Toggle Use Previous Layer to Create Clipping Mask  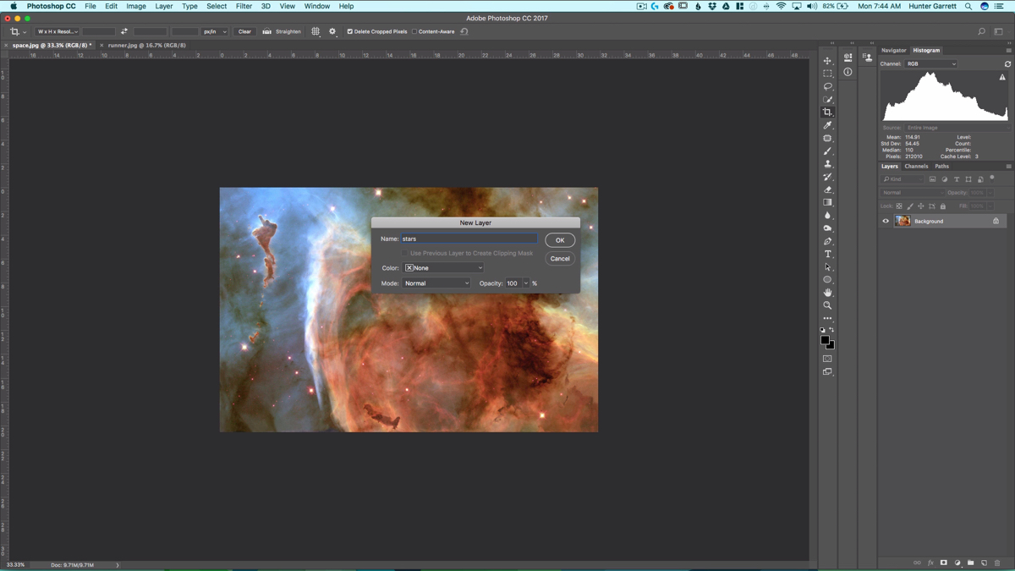[405, 253]
